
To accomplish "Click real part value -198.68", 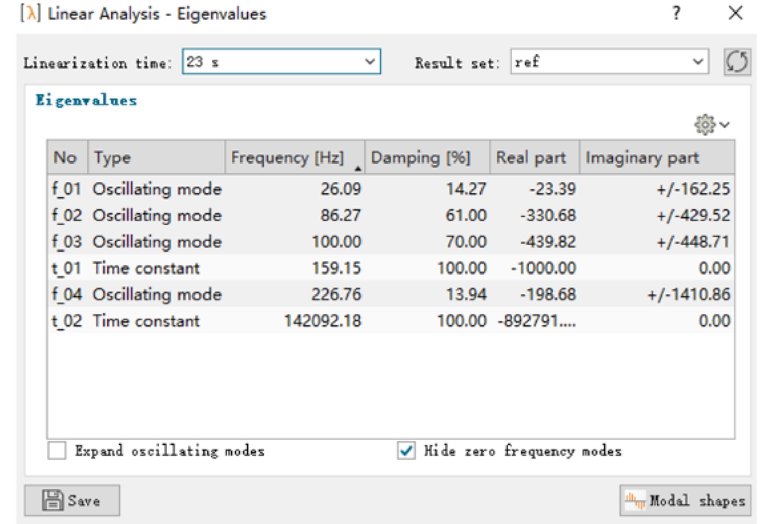I will tap(548, 294).
